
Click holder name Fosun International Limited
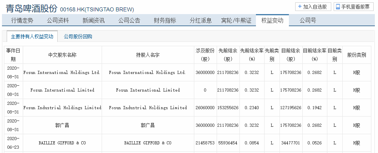(x=148, y=90)
